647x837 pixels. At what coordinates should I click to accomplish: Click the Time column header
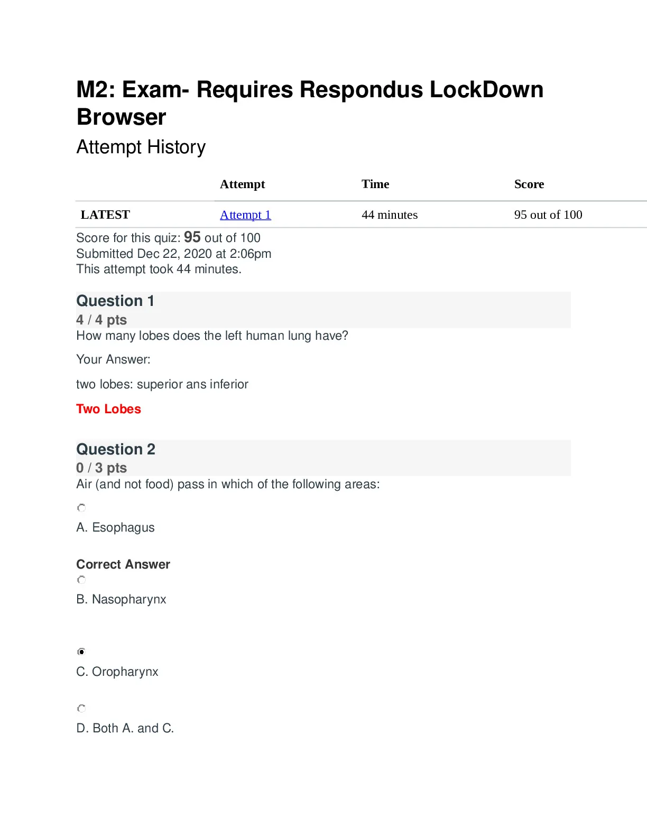[375, 184]
